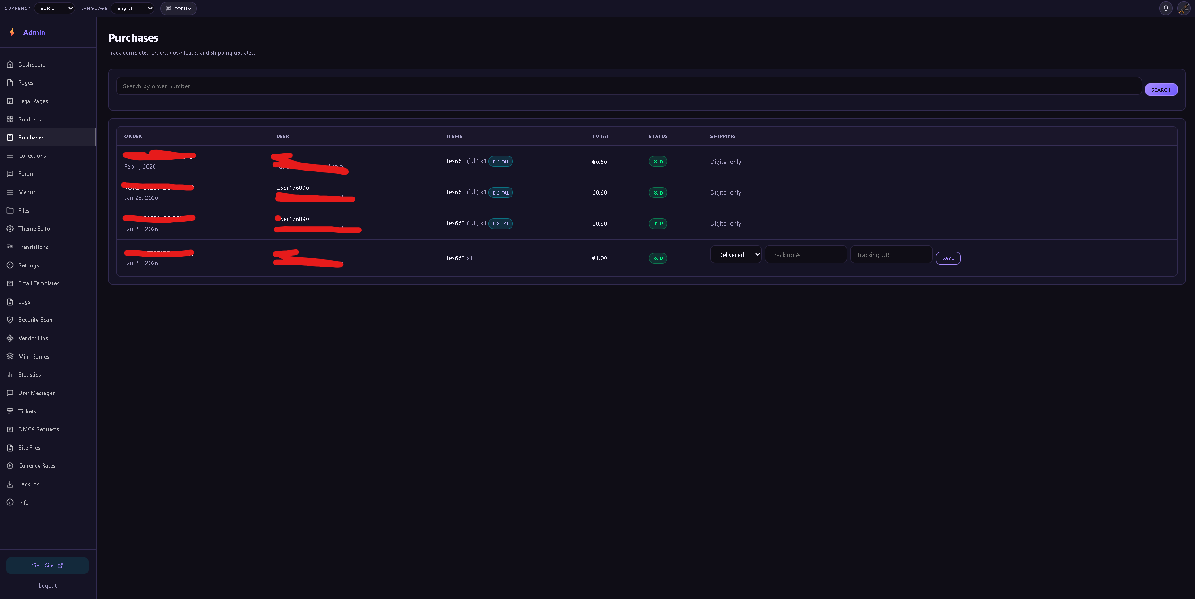Click the Vendor Libs icon
Screen dimensions: 1195x599
click(10, 338)
